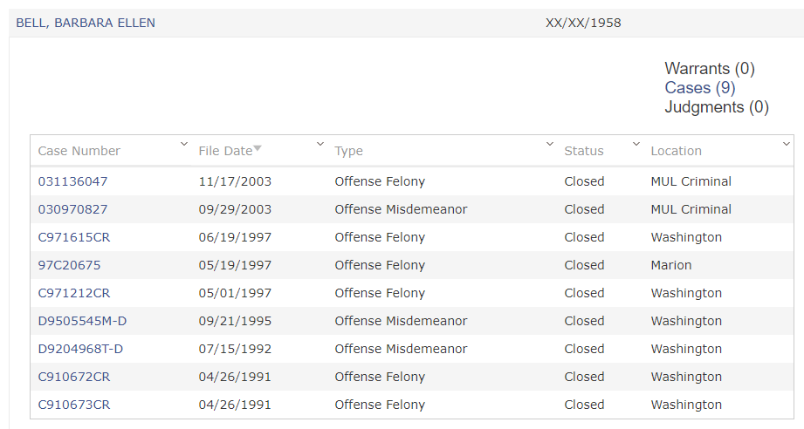Open case D9505545M-D

pyautogui.click(x=82, y=321)
